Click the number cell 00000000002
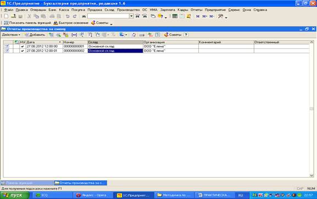 click(75, 51)
